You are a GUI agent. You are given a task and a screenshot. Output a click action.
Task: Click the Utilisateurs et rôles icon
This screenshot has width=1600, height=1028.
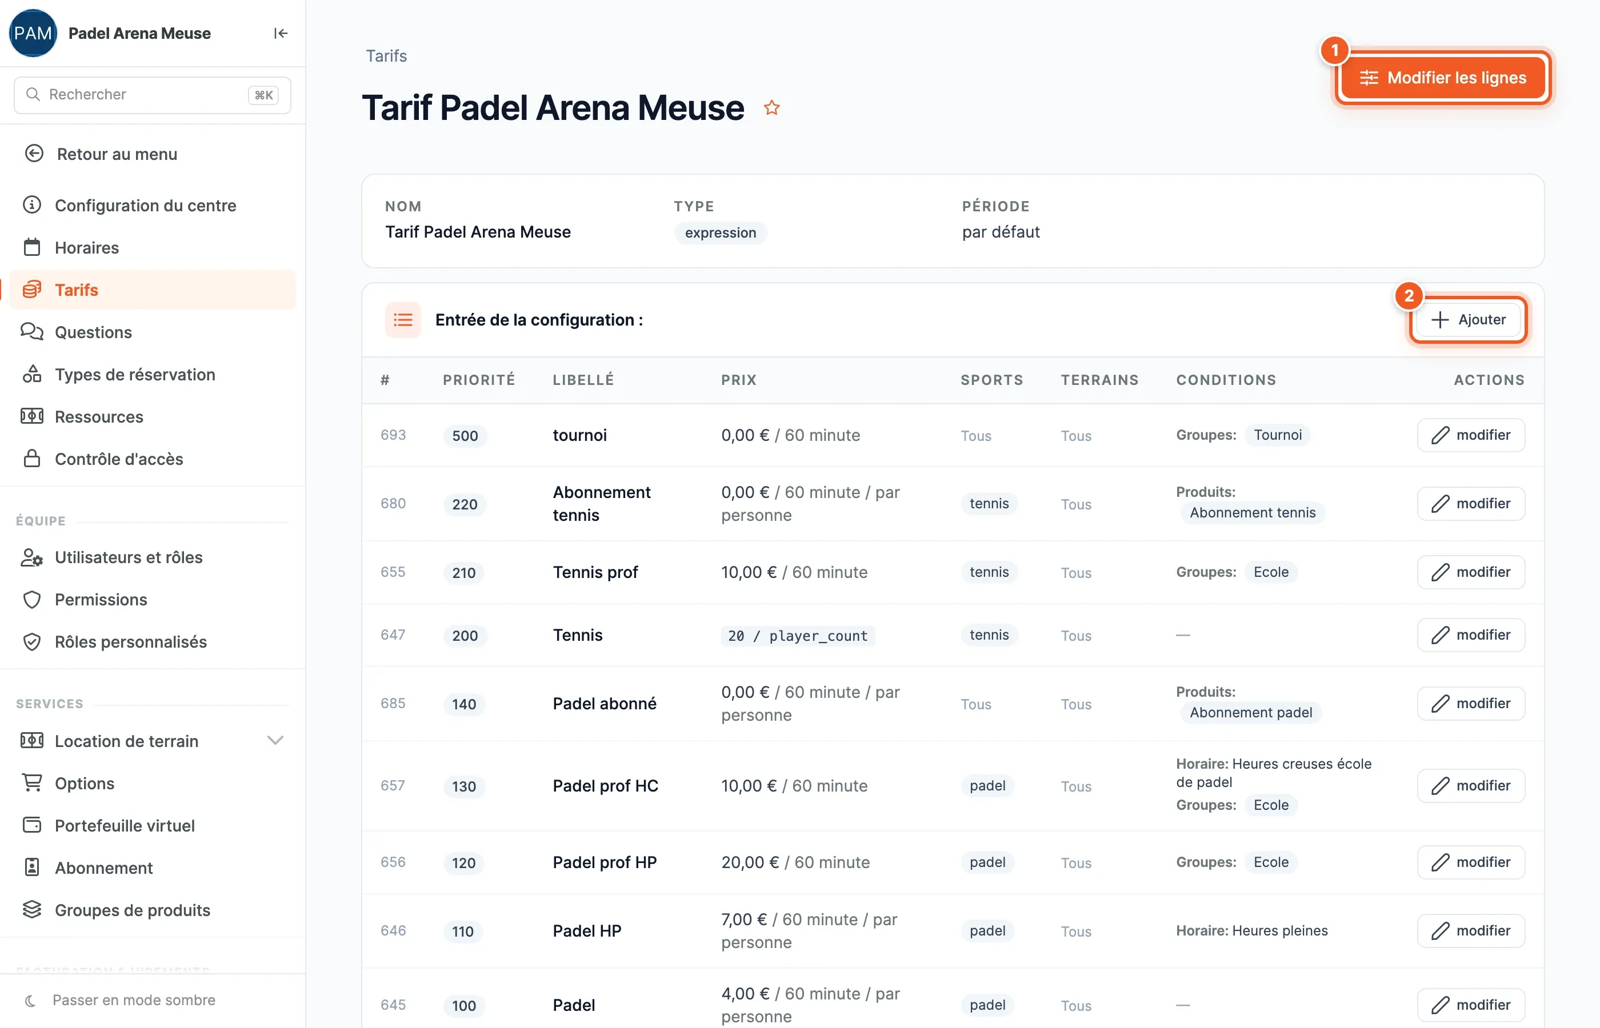pyautogui.click(x=32, y=557)
